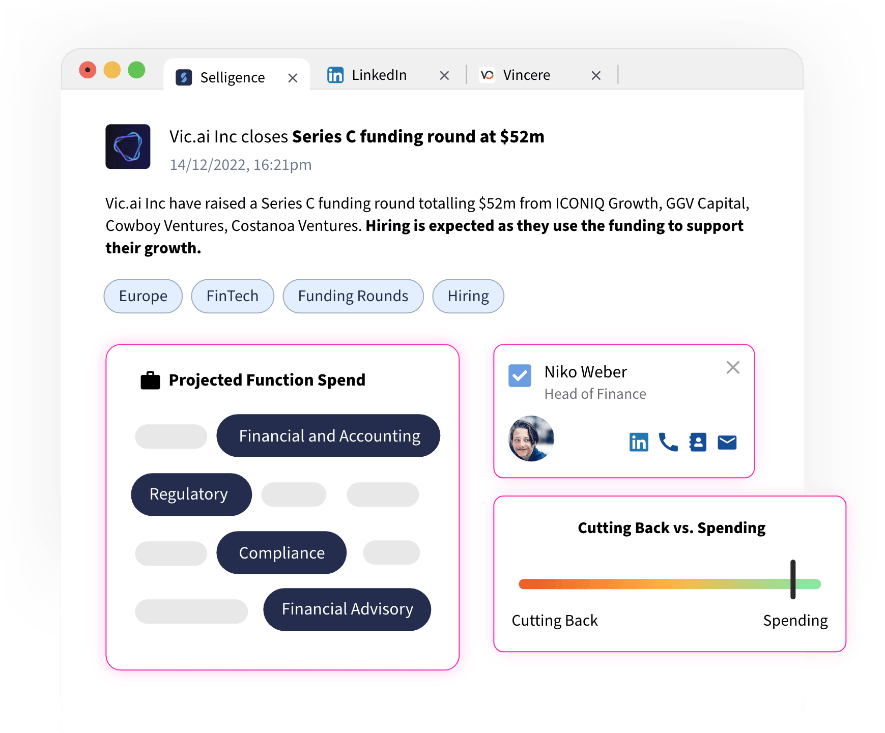Pick the Compliance function pill

tap(281, 552)
